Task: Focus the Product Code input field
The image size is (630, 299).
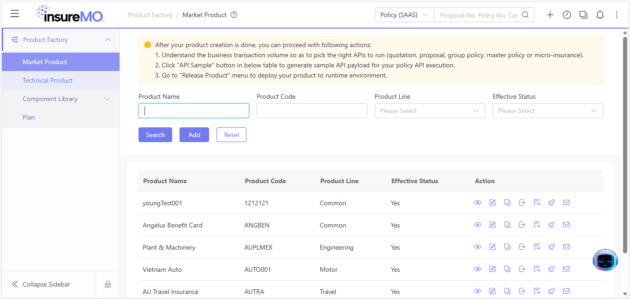Action: pyautogui.click(x=312, y=111)
